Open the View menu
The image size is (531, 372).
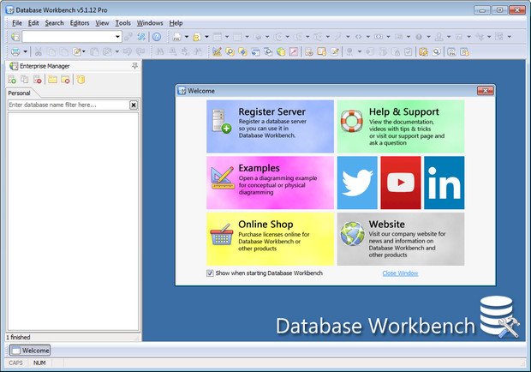[x=102, y=23]
